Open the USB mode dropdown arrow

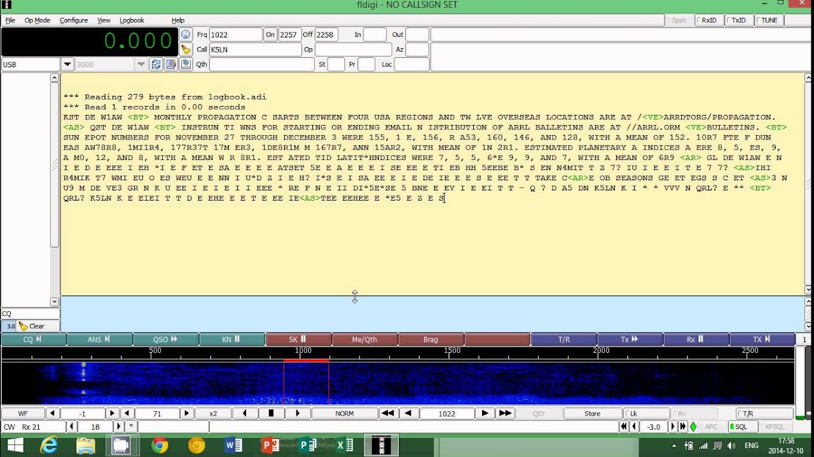pos(67,64)
